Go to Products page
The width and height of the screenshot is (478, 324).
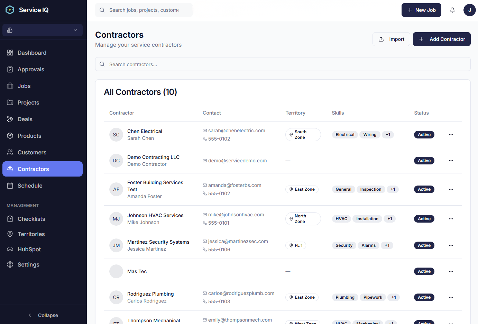click(43, 136)
